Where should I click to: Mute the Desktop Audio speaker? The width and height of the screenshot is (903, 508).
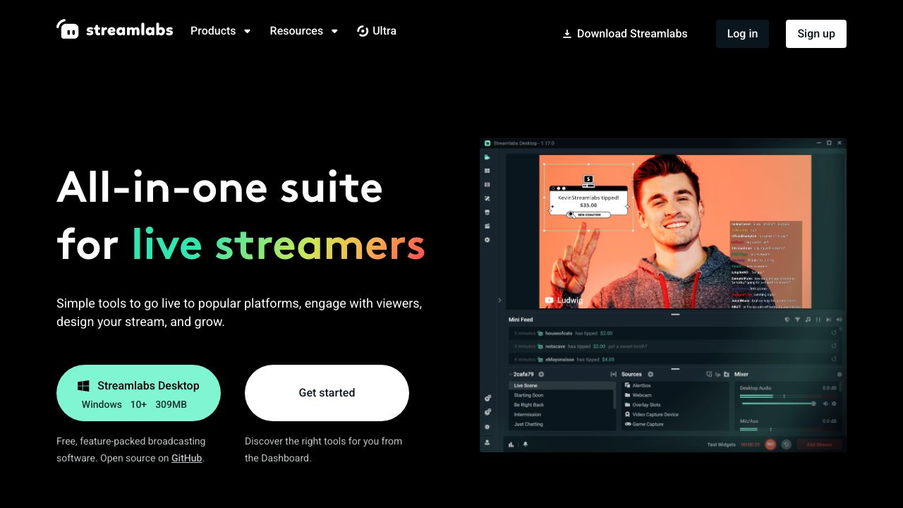pyautogui.click(x=825, y=404)
